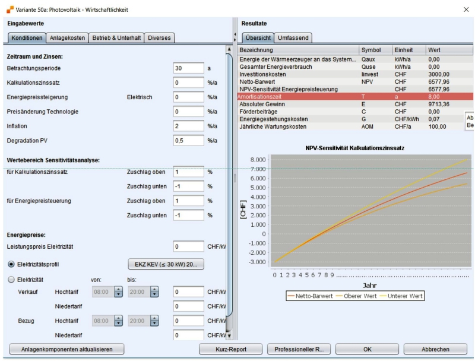Click the scroll down arrow of input panel
The width and height of the screenshot is (475, 361).
point(229,335)
